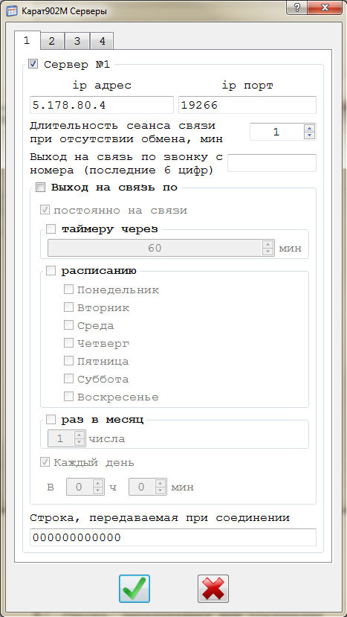Click the phone number last 6 digits field
Image resolution: width=347 pixels, height=617 pixels.
pos(272,163)
